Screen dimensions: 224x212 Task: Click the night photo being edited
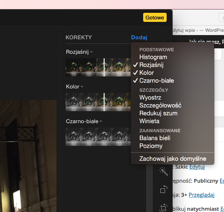28,156
